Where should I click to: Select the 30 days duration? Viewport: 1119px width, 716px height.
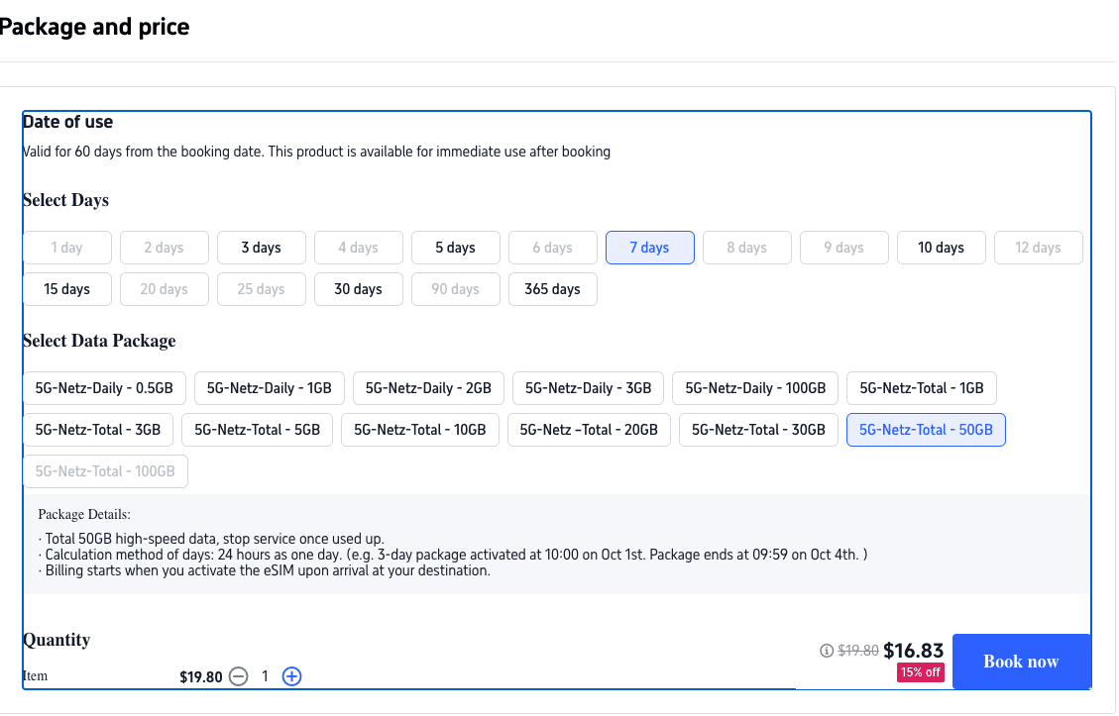358,289
